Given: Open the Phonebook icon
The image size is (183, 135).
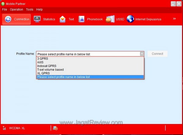Looking at the screenshot, I should click(81, 19).
